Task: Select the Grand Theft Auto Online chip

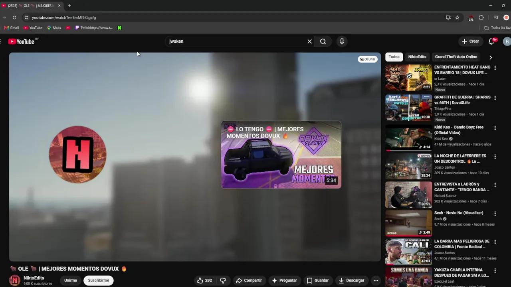Action: 456,57
